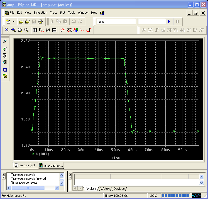This screenshot has width=208, height=199.
Task: Select the Analysis tab
Action: coord(91,189)
